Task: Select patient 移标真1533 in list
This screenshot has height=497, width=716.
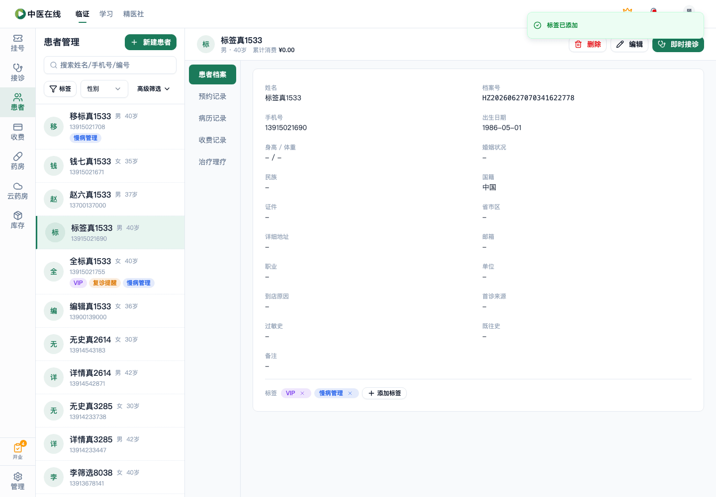Action: point(110,127)
